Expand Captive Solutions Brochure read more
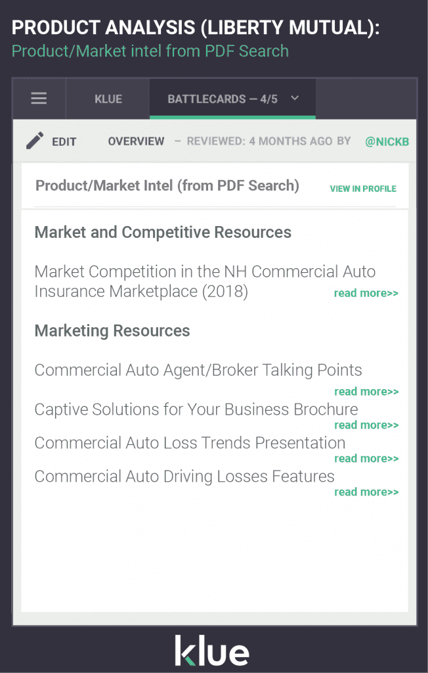The width and height of the screenshot is (428, 673). (366, 425)
